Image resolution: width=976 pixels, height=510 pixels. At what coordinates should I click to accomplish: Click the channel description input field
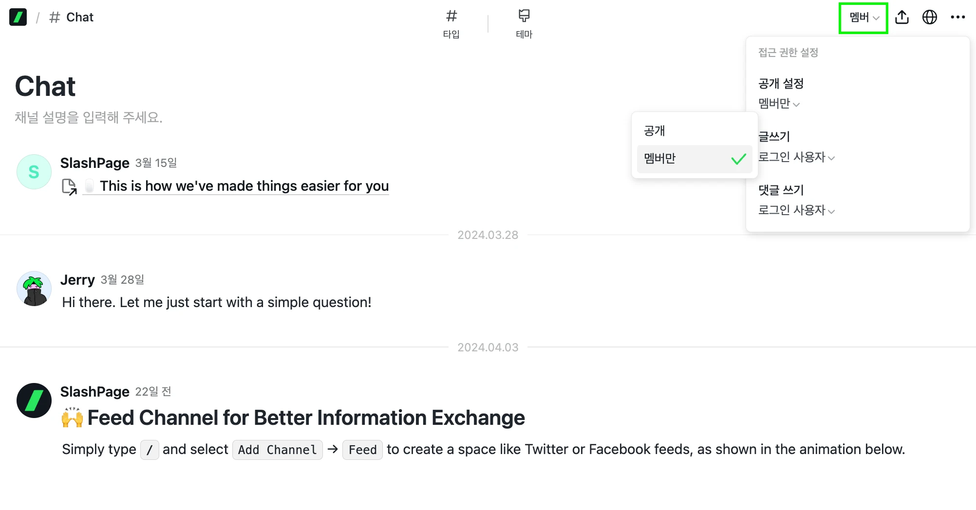click(x=89, y=117)
